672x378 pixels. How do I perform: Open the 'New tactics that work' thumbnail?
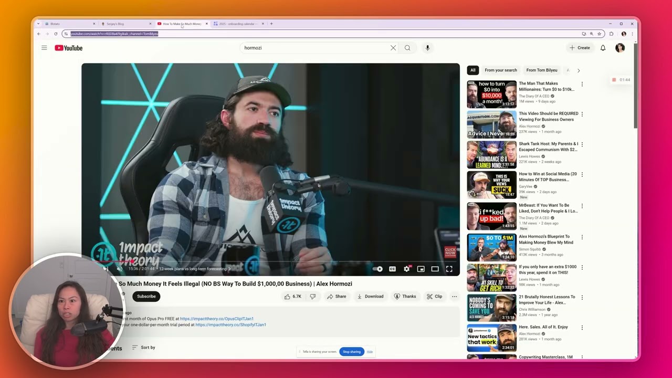(491, 338)
